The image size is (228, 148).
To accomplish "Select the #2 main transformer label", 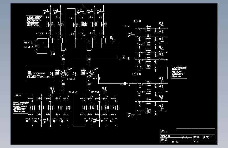I will [96, 78].
